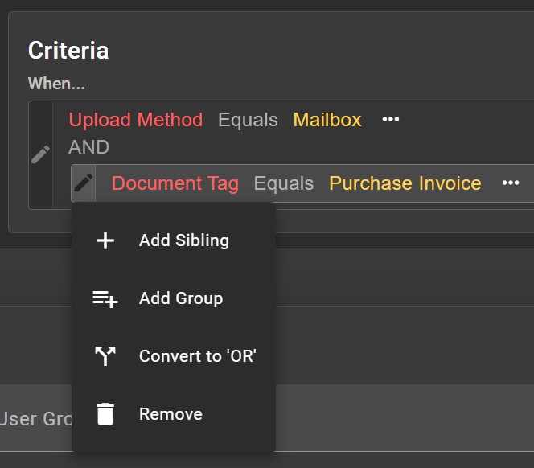Click the Criteria heading

tap(68, 51)
